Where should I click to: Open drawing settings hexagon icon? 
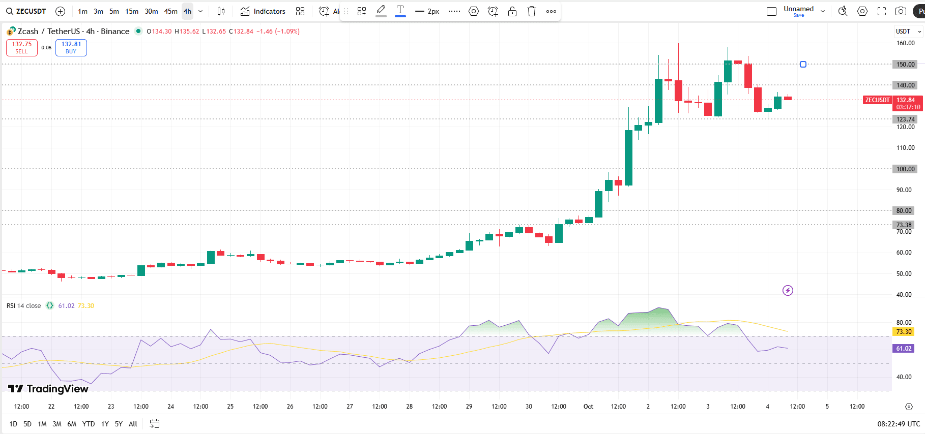474,11
